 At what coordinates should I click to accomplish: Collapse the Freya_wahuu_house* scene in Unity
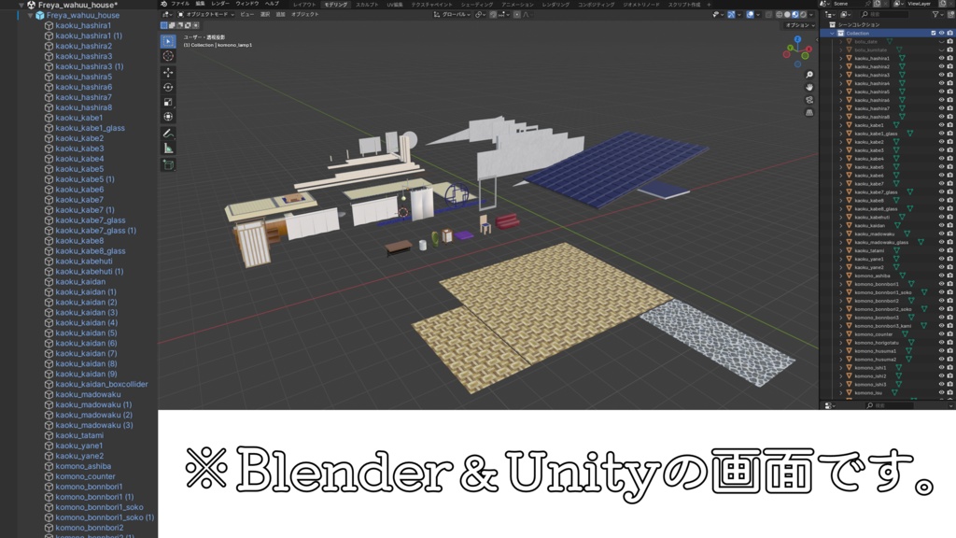(x=21, y=5)
